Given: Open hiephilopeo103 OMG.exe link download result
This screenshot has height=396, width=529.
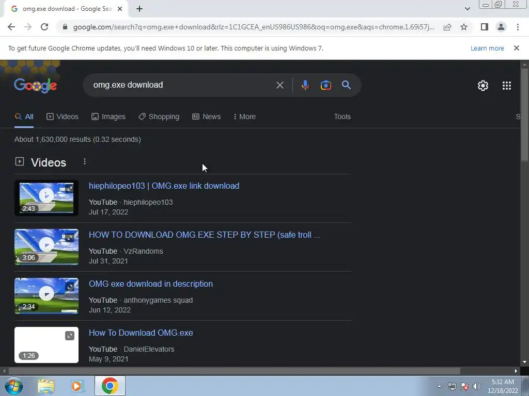Looking at the screenshot, I should 164,186.
